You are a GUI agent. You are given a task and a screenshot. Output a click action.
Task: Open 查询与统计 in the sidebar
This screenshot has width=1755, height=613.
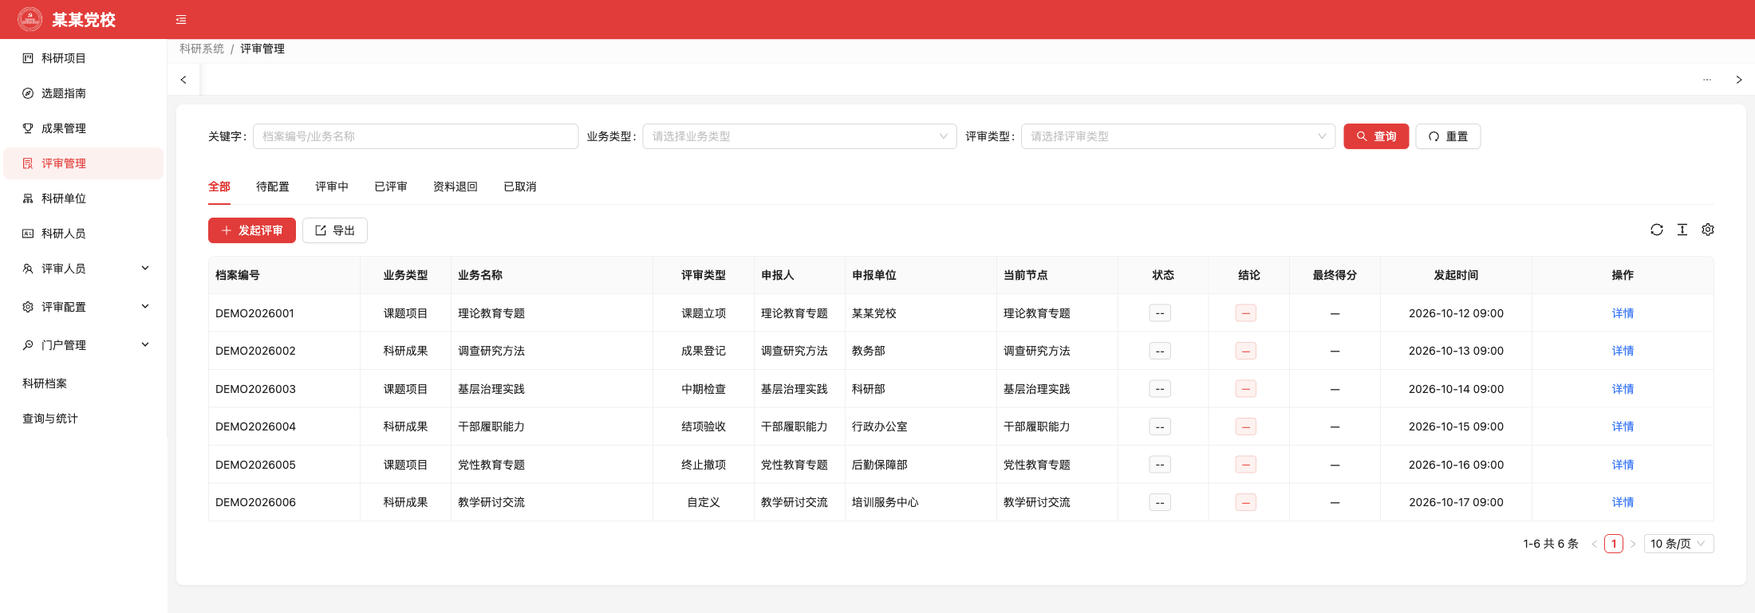click(x=50, y=418)
